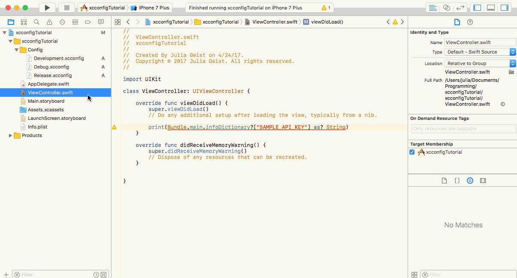
Task: Open the Type dropdown Default - Swift Source
Action: tap(480, 52)
